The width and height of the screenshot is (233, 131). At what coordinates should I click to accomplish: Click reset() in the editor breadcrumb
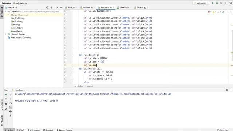(90, 86)
